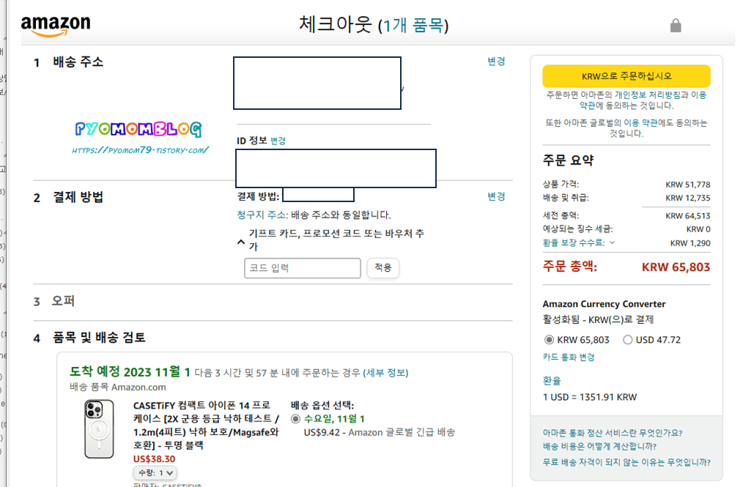Place order with KRW으로 주문하십시오 button

[x=626, y=76]
